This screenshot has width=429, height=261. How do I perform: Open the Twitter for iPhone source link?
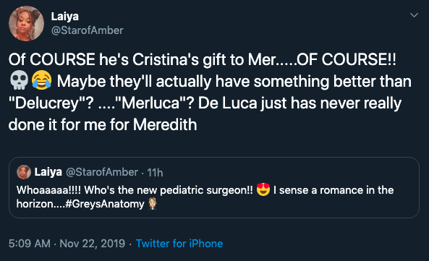tap(179, 244)
